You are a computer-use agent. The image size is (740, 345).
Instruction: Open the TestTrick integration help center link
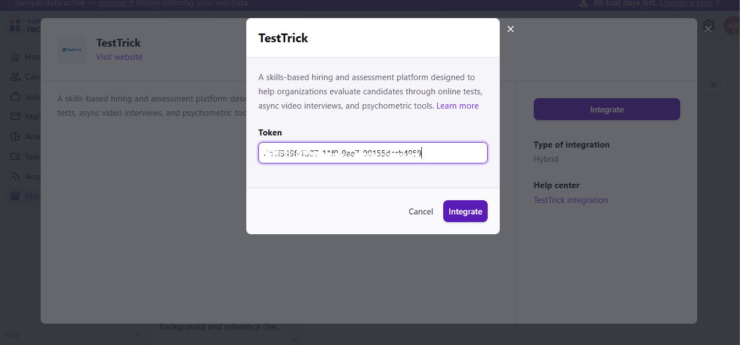point(570,200)
